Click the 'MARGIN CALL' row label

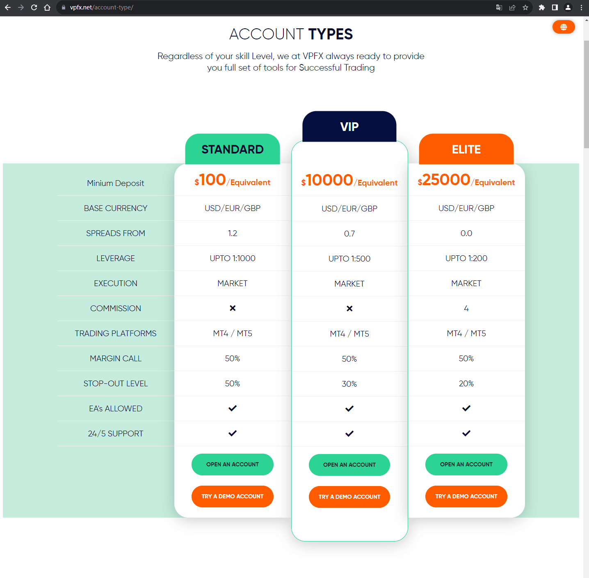(x=116, y=358)
